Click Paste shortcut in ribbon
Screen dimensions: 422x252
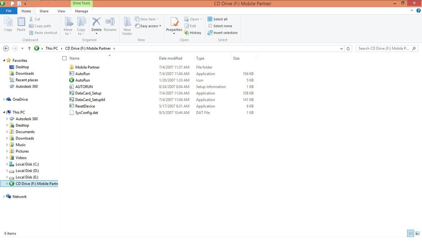(43, 33)
